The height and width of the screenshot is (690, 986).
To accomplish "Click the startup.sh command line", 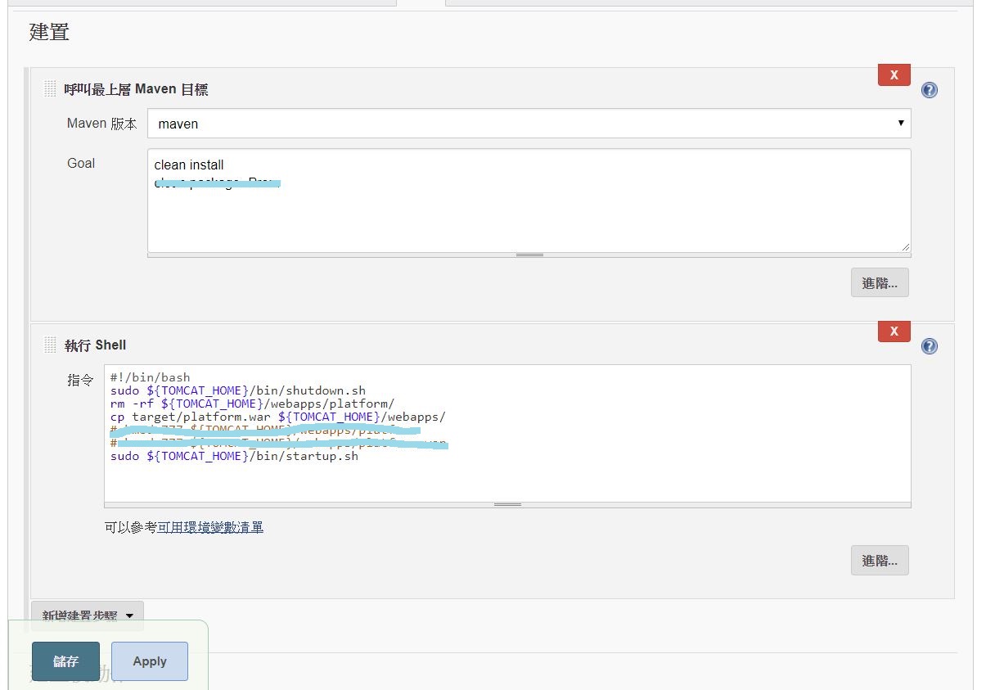I will (x=234, y=456).
